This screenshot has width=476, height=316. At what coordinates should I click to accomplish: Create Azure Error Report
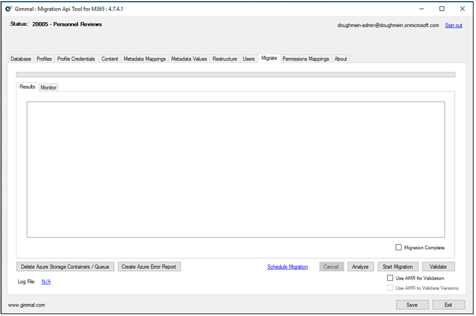tap(149, 267)
